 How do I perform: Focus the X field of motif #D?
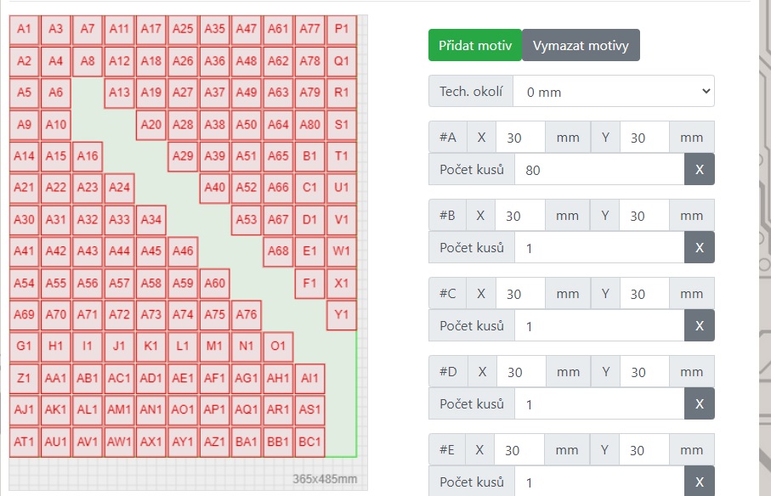click(x=519, y=372)
